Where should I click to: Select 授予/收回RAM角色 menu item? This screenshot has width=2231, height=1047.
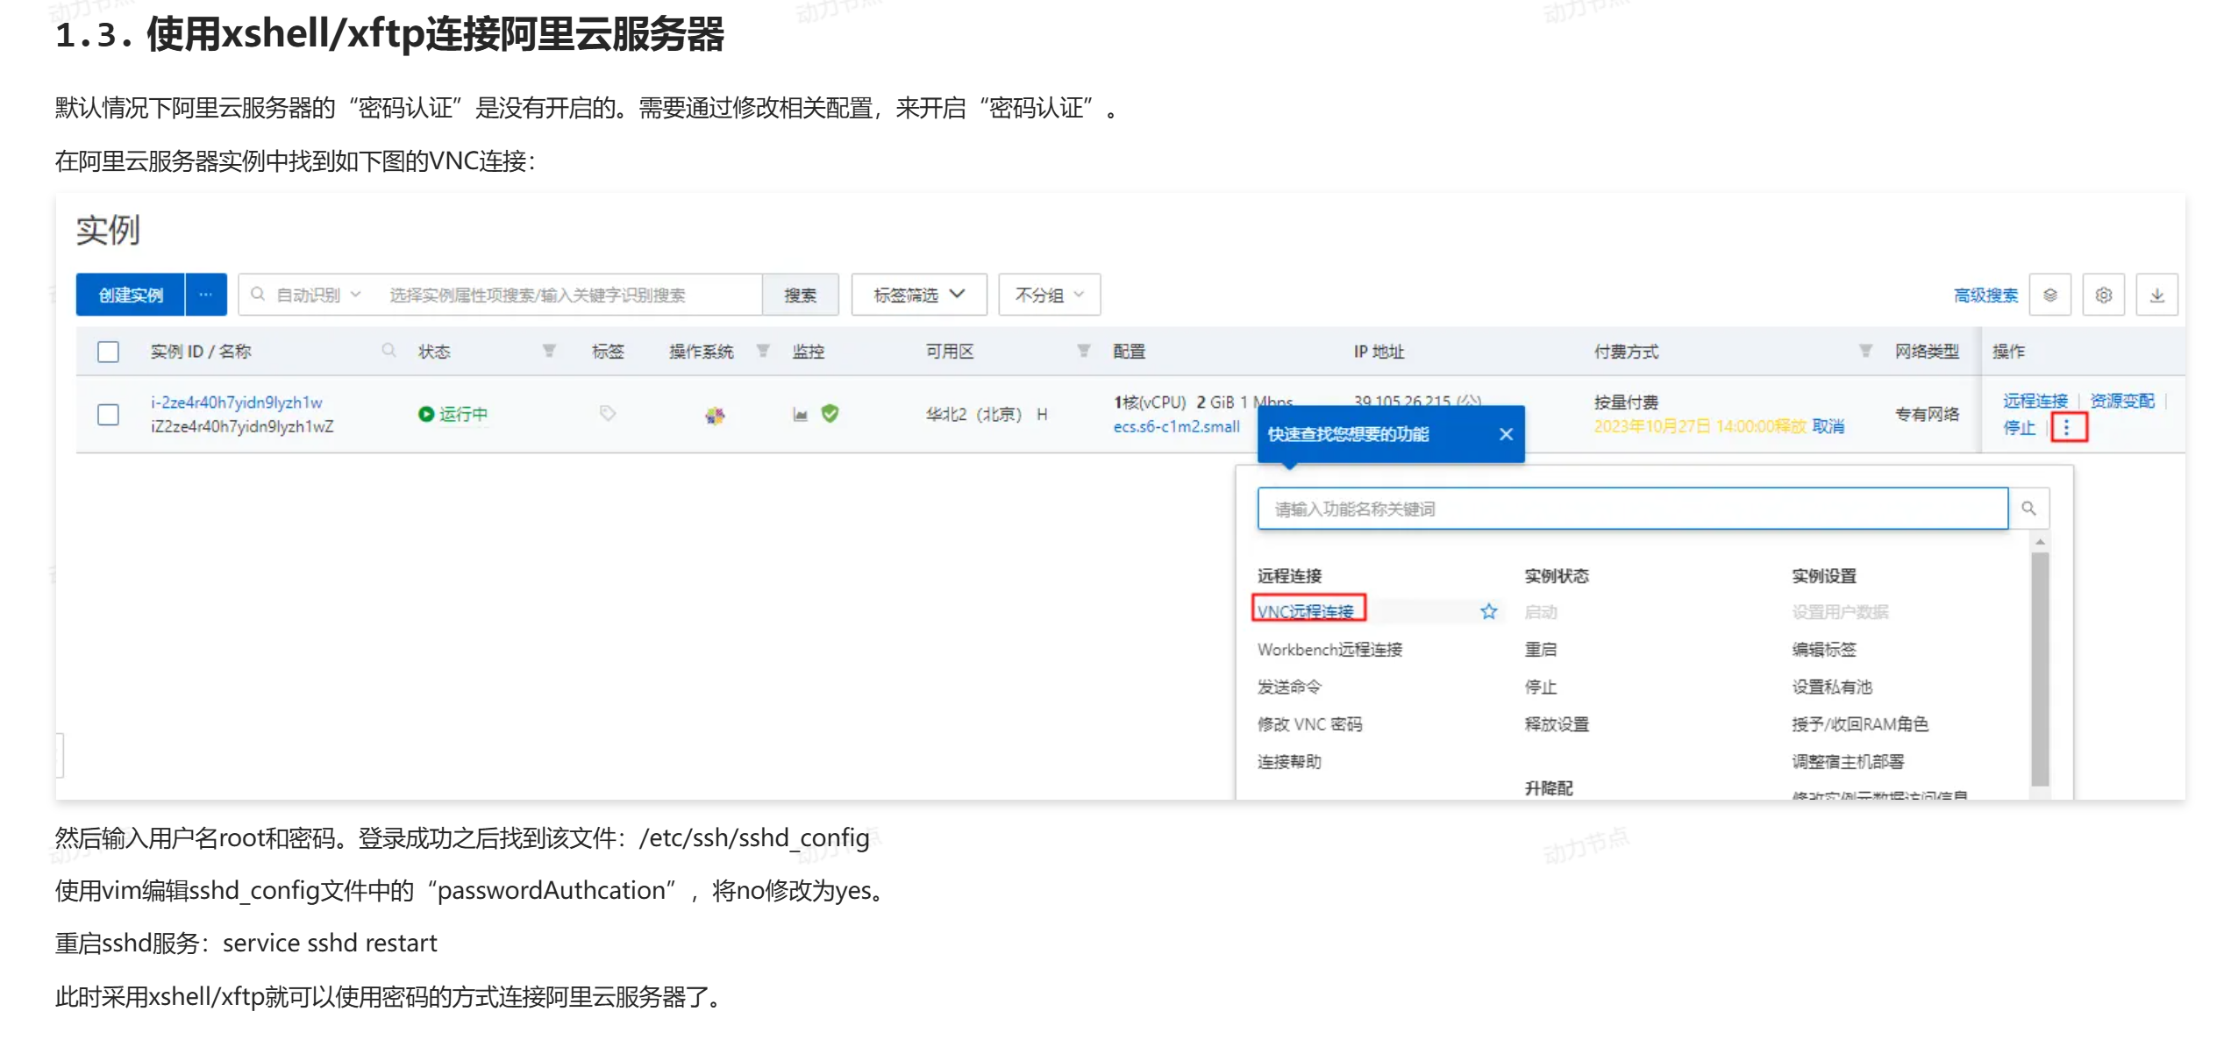(1860, 724)
